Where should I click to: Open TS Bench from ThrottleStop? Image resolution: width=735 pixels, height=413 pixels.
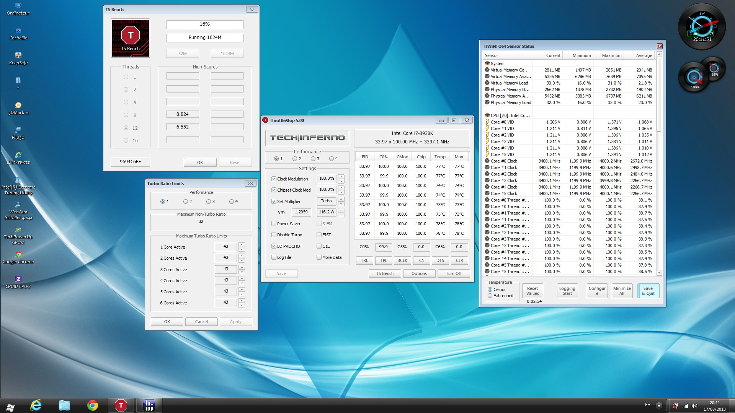coord(385,273)
